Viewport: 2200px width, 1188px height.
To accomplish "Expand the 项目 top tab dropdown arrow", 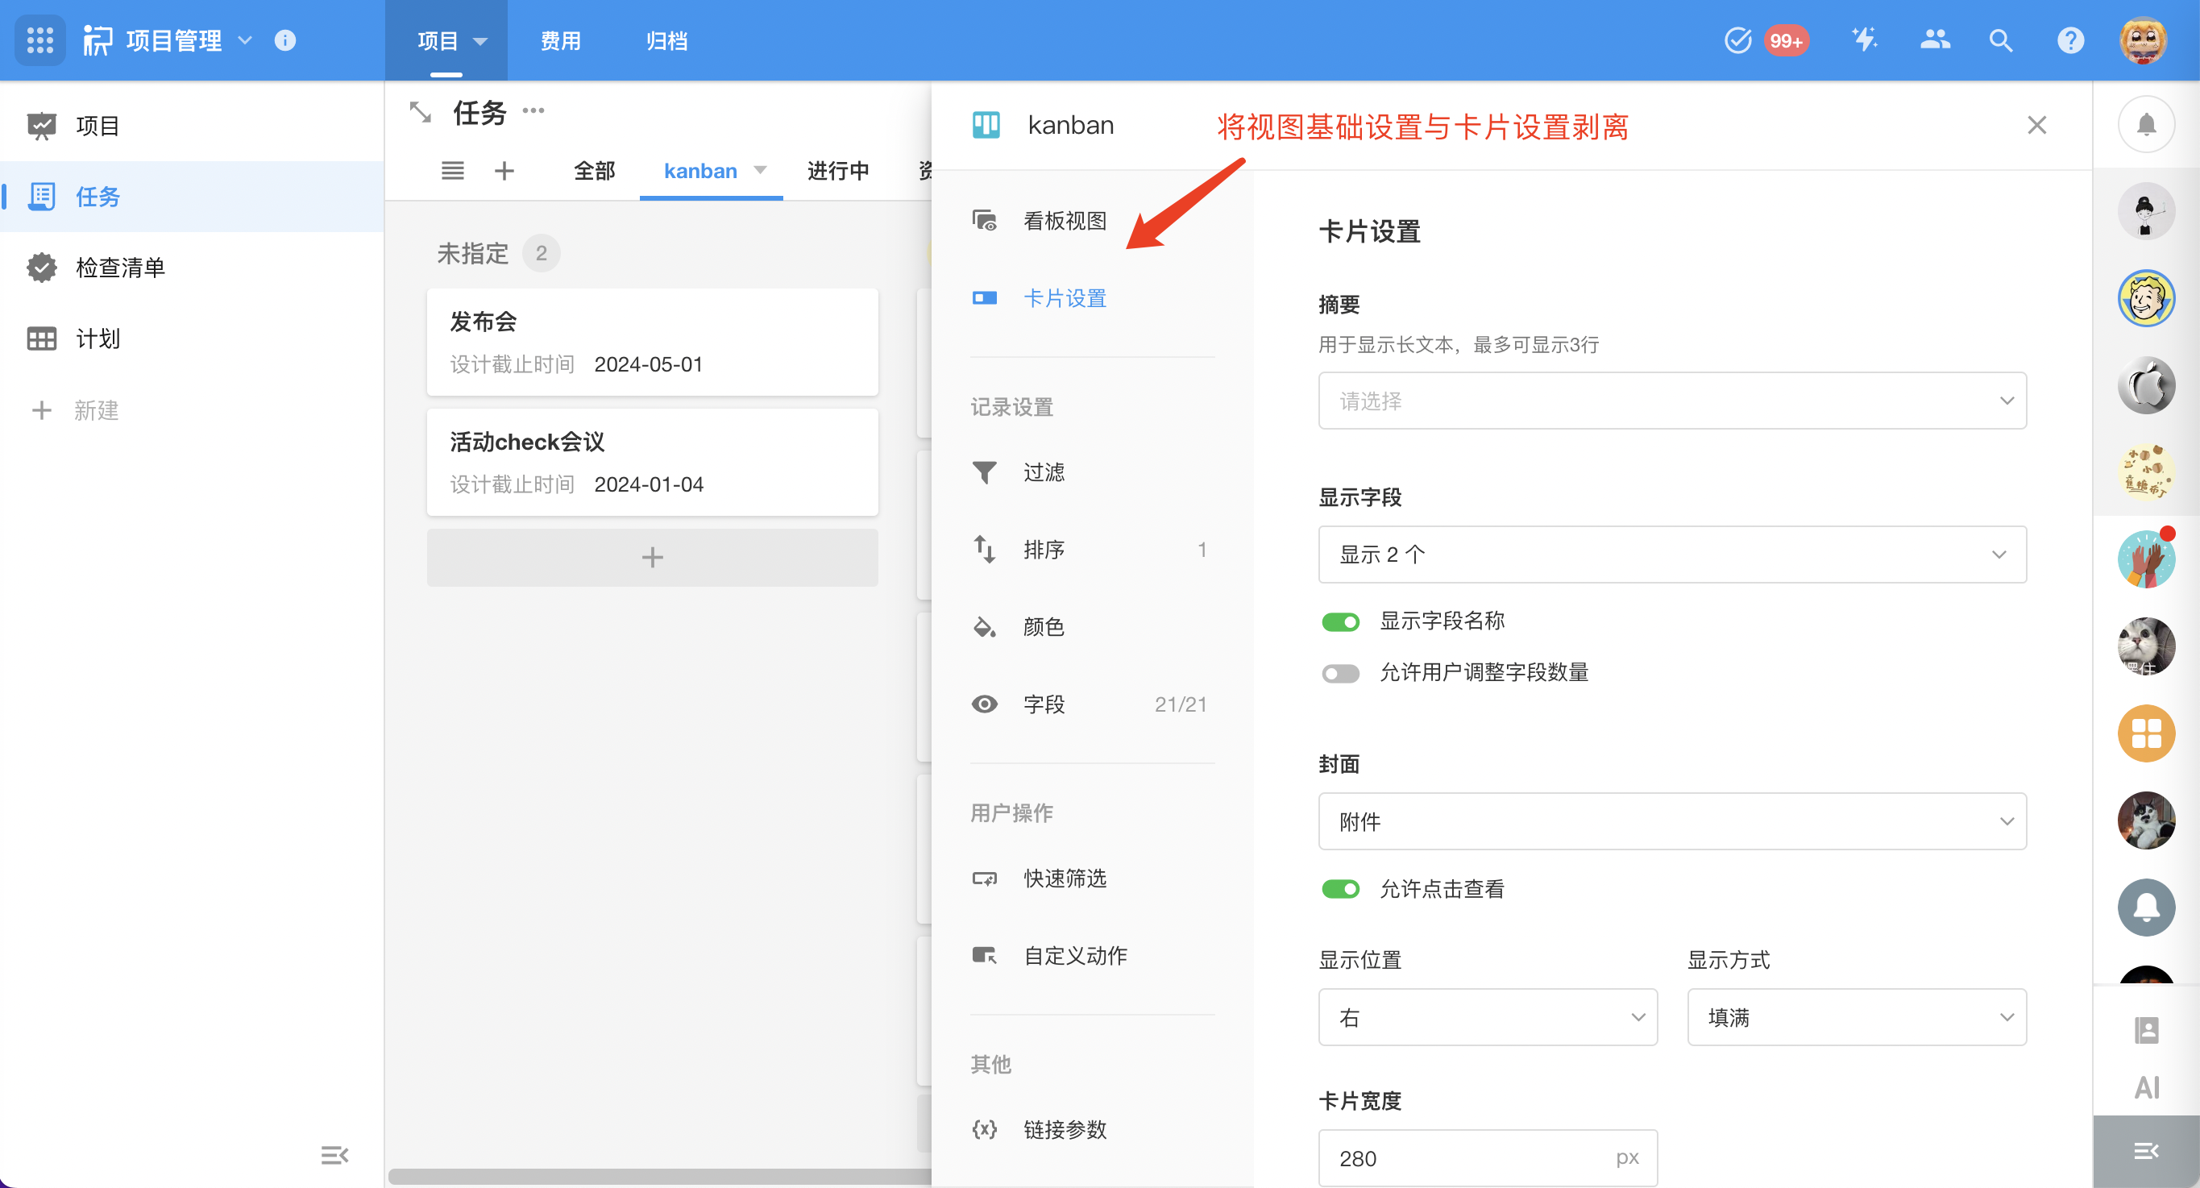I will click(480, 41).
